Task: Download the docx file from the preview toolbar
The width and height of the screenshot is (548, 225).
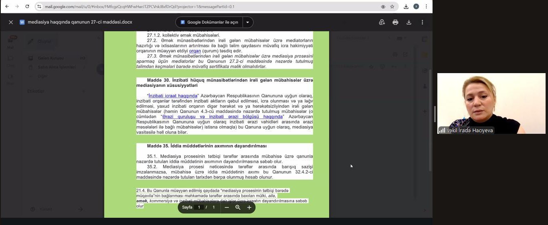Action: (409, 22)
